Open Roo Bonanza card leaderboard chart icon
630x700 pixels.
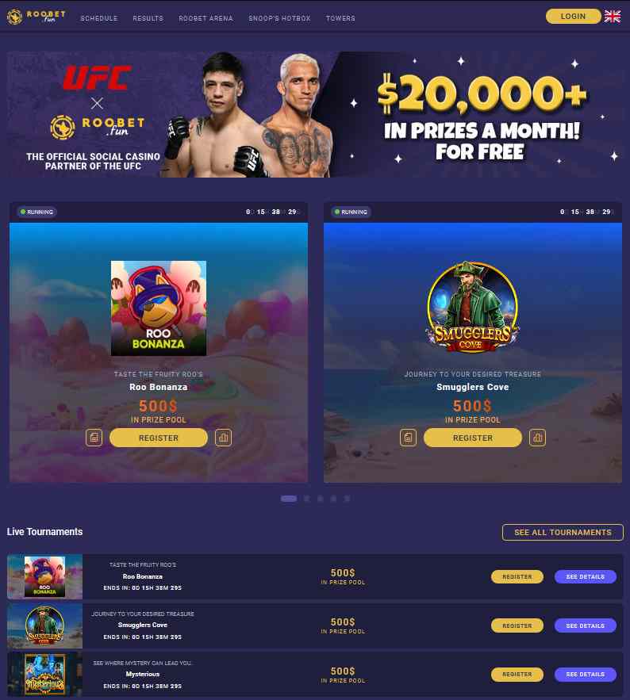224,438
